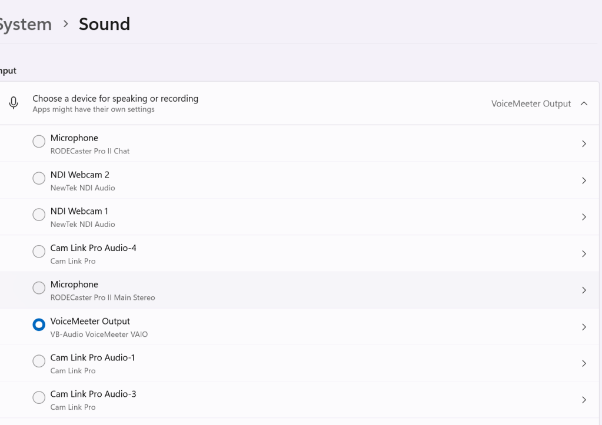
Task: Open RODECaster Pro II Chat properties chevron
Action: click(x=584, y=144)
